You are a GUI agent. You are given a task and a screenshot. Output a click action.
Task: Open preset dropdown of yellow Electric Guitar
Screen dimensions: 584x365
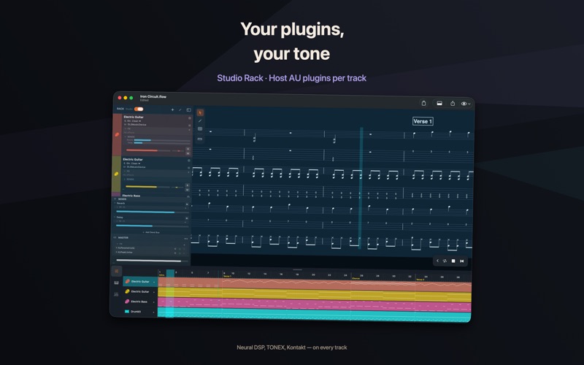pyautogui.click(x=132, y=164)
